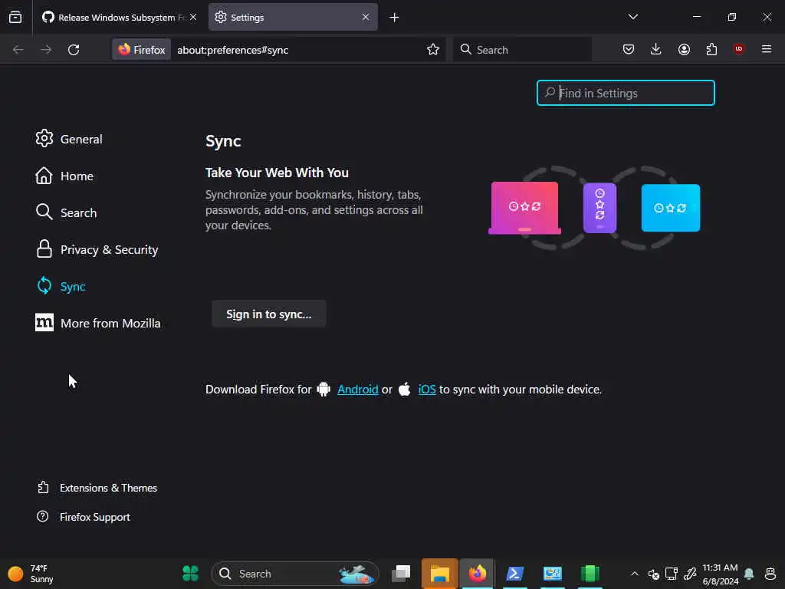The width and height of the screenshot is (785, 589).
Task: Go forward one page
Action: point(46,50)
